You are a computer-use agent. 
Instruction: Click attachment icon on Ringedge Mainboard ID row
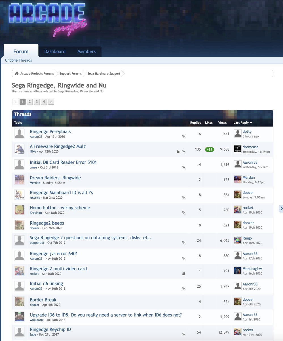click(x=184, y=197)
